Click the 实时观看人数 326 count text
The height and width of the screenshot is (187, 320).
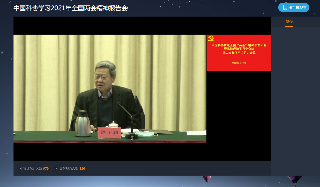click(x=72, y=168)
